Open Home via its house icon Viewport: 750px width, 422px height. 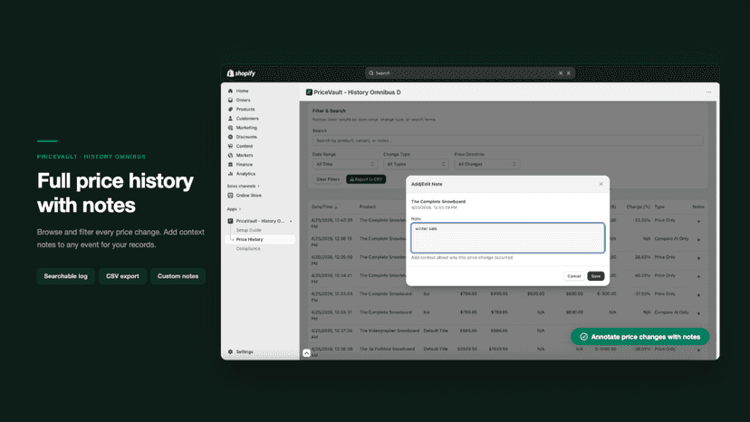point(231,91)
